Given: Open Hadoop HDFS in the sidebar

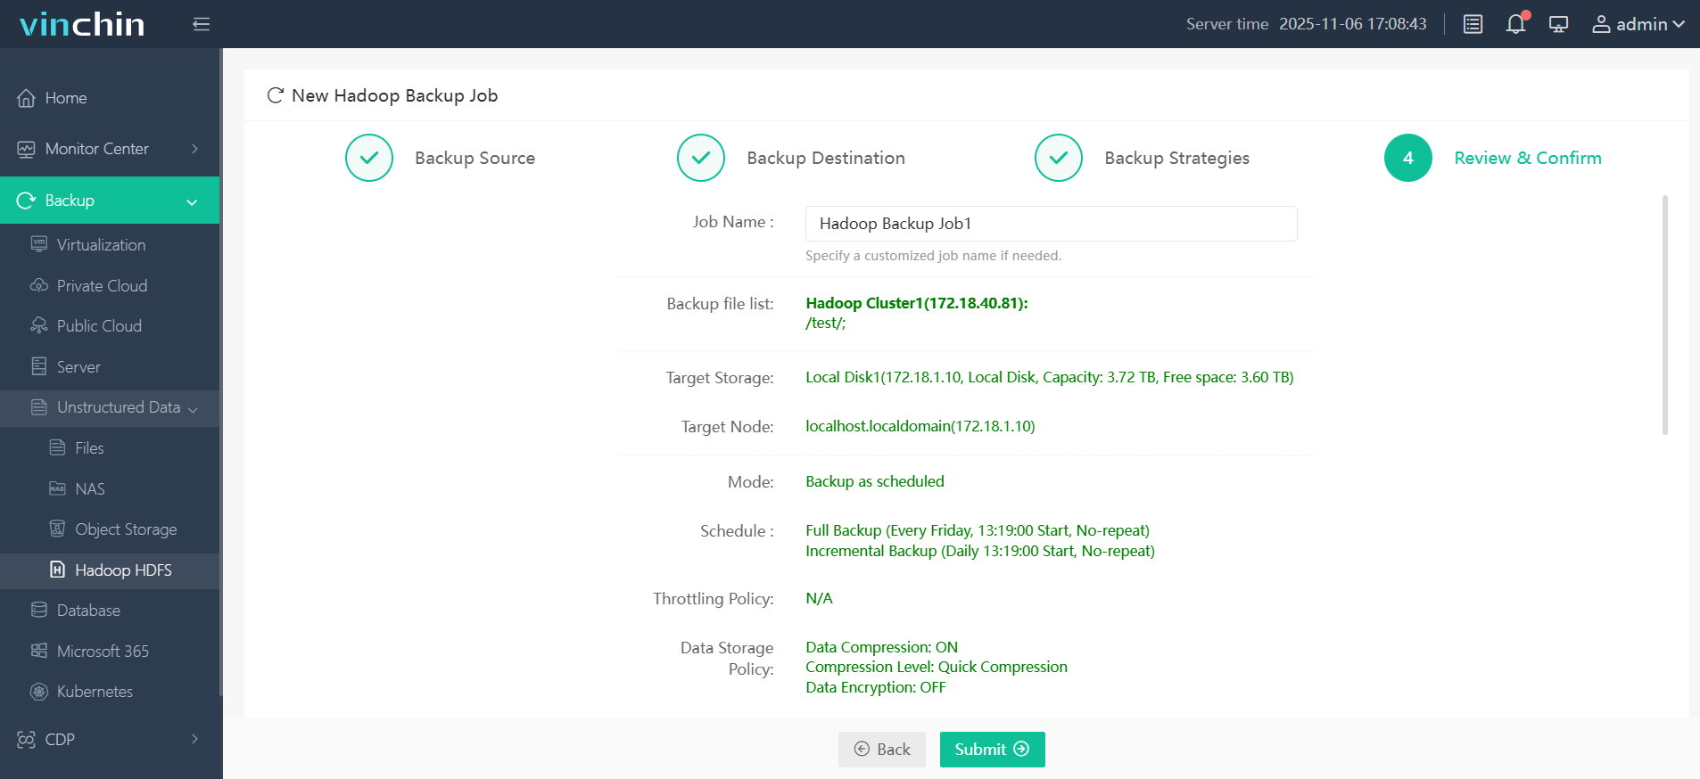Looking at the screenshot, I should coord(123,570).
